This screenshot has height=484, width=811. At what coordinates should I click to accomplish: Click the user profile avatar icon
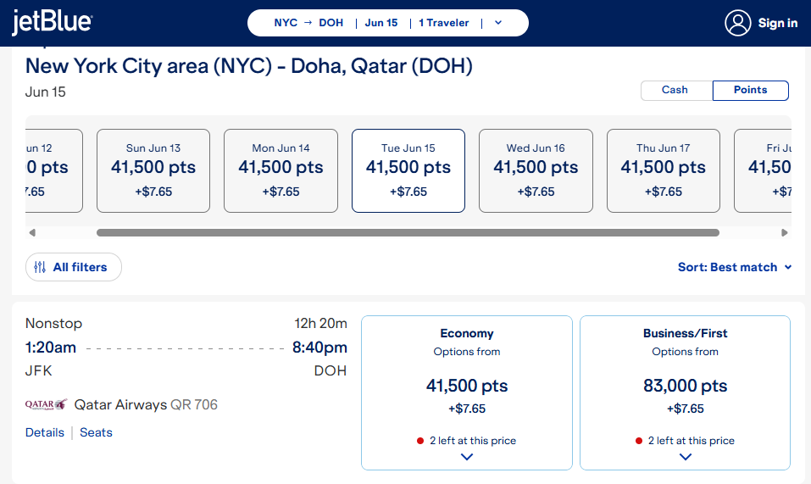(x=737, y=23)
